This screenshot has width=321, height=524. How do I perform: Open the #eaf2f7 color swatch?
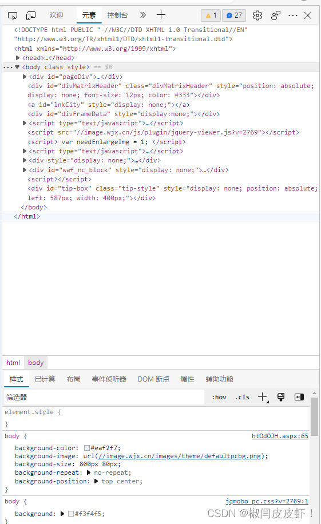[x=87, y=448]
